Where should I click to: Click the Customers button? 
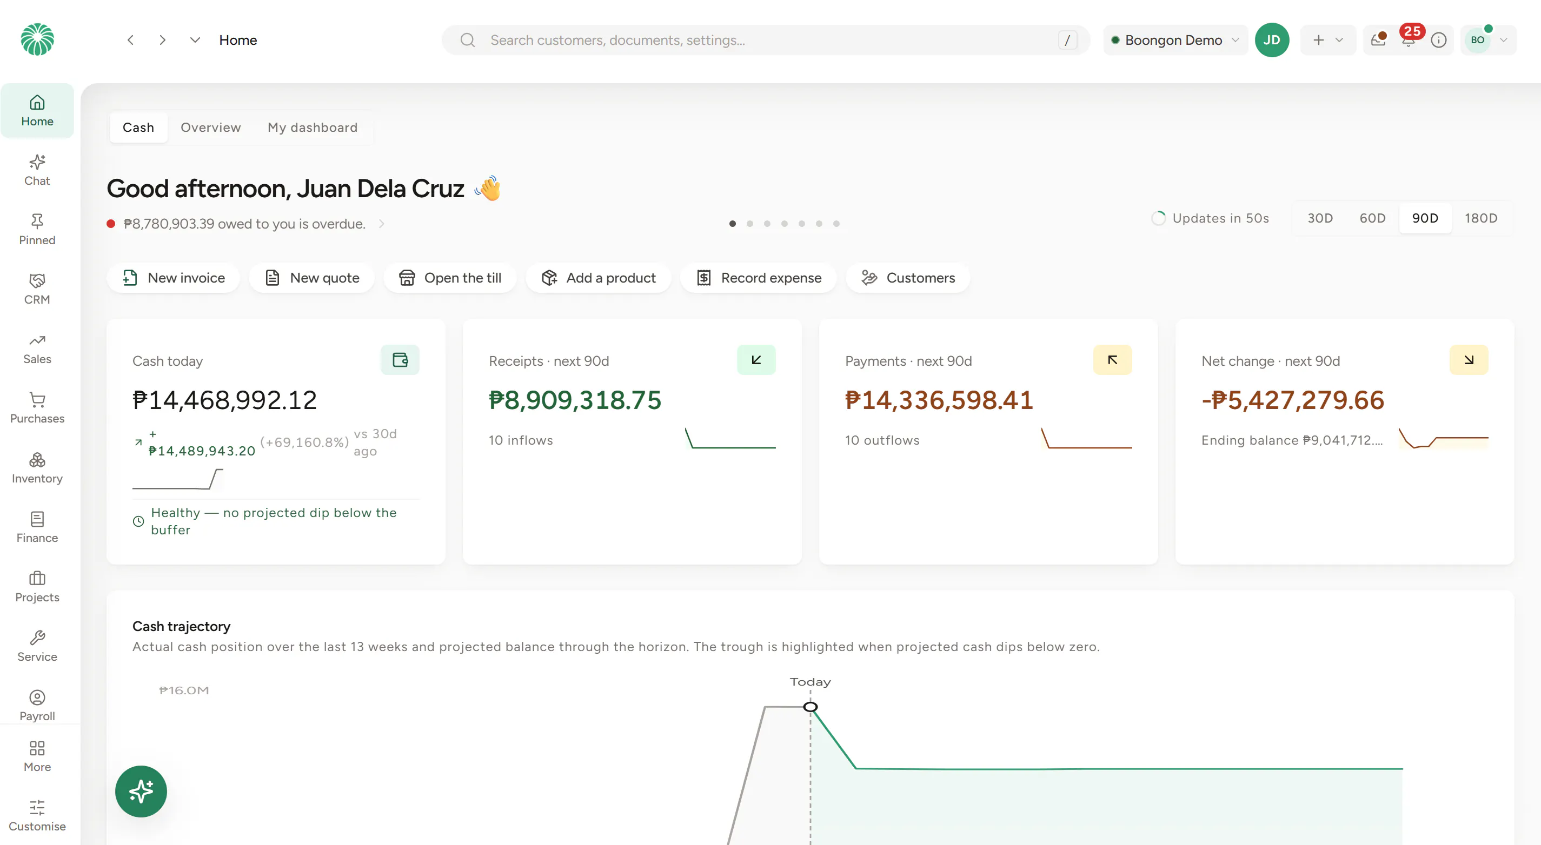tap(908, 278)
